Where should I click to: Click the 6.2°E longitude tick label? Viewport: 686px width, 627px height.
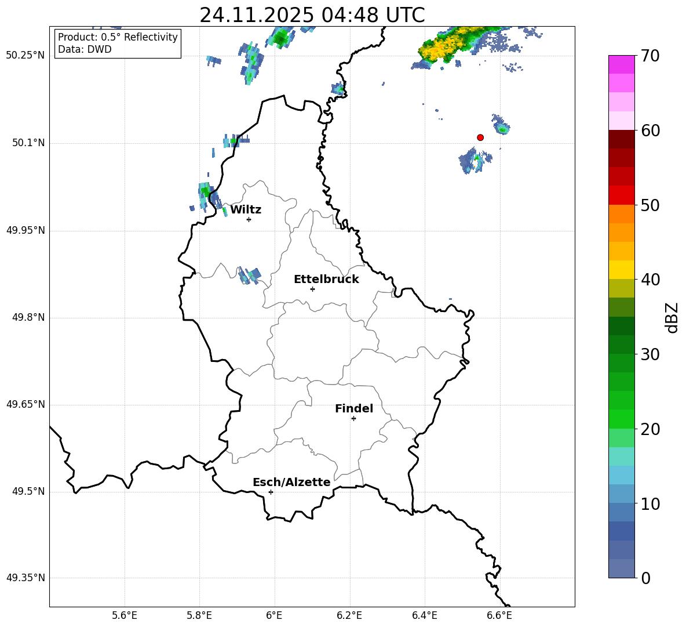tap(349, 615)
